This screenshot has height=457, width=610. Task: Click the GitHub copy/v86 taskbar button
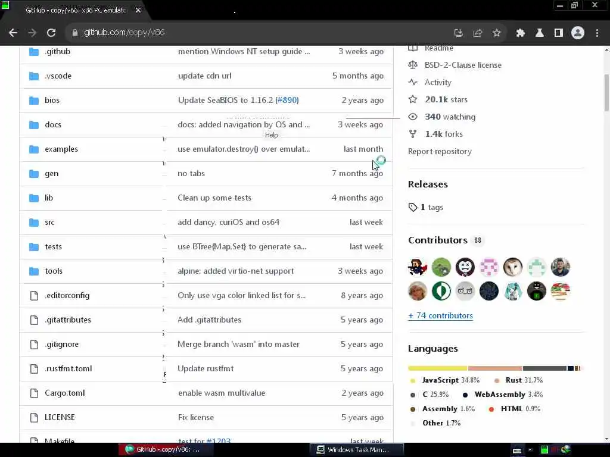coord(166,450)
